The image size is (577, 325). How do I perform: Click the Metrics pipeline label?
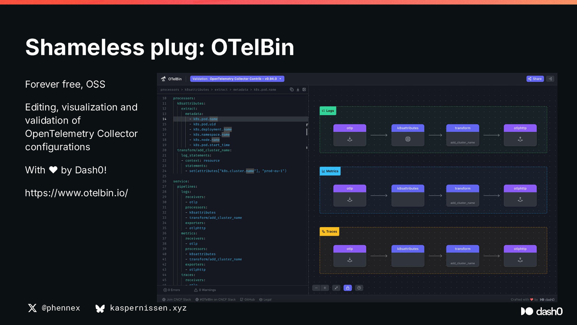pos(330,171)
